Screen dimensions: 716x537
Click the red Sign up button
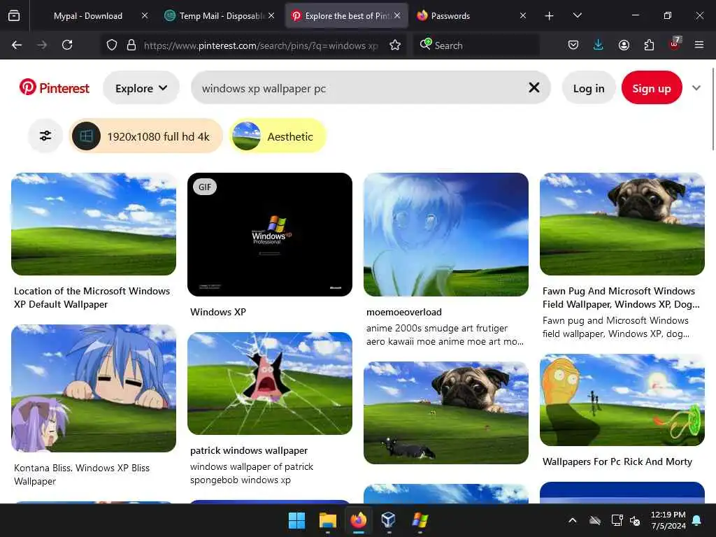(652, 87)
